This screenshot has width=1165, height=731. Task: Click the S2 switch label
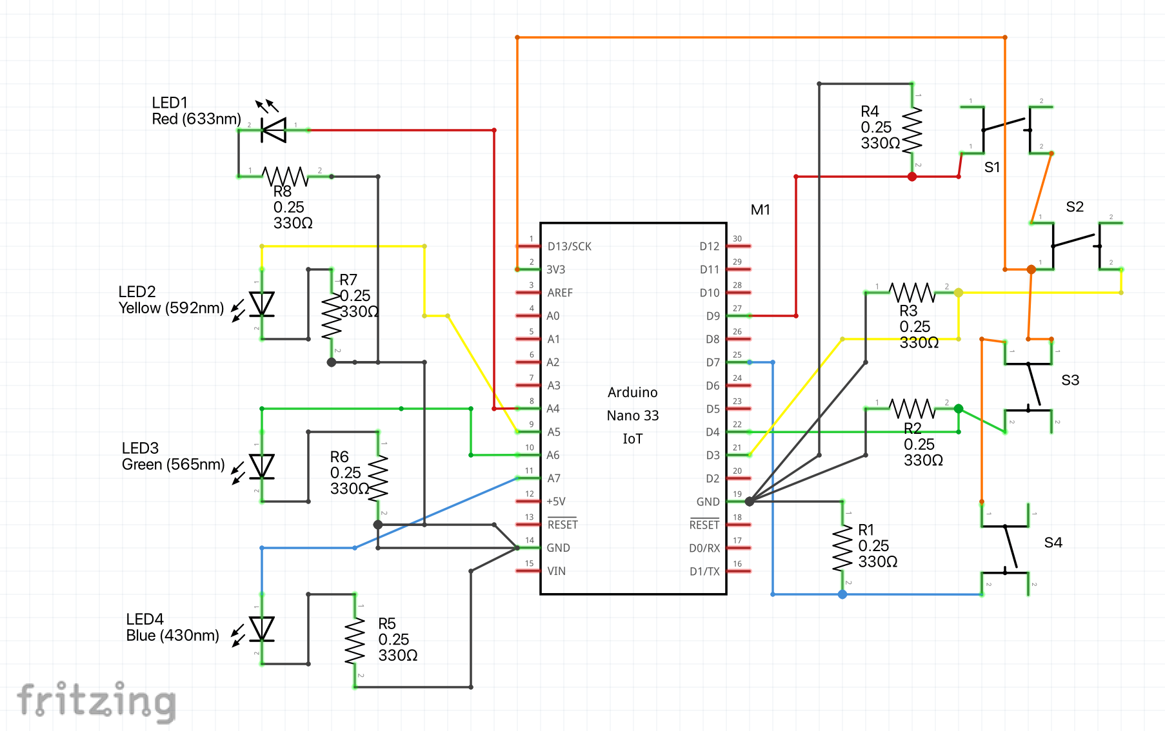1075,207
